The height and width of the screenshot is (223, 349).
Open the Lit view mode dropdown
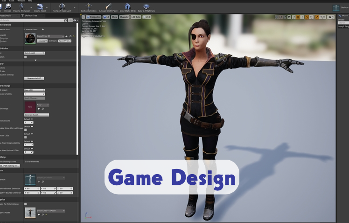click(106, 17)
